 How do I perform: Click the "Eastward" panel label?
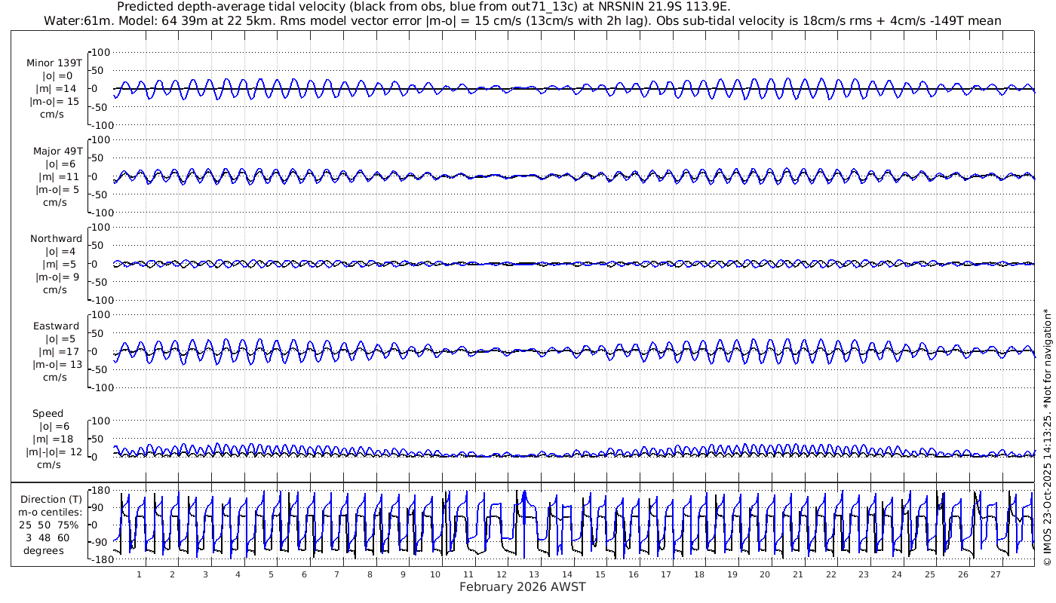coord(58,326)
